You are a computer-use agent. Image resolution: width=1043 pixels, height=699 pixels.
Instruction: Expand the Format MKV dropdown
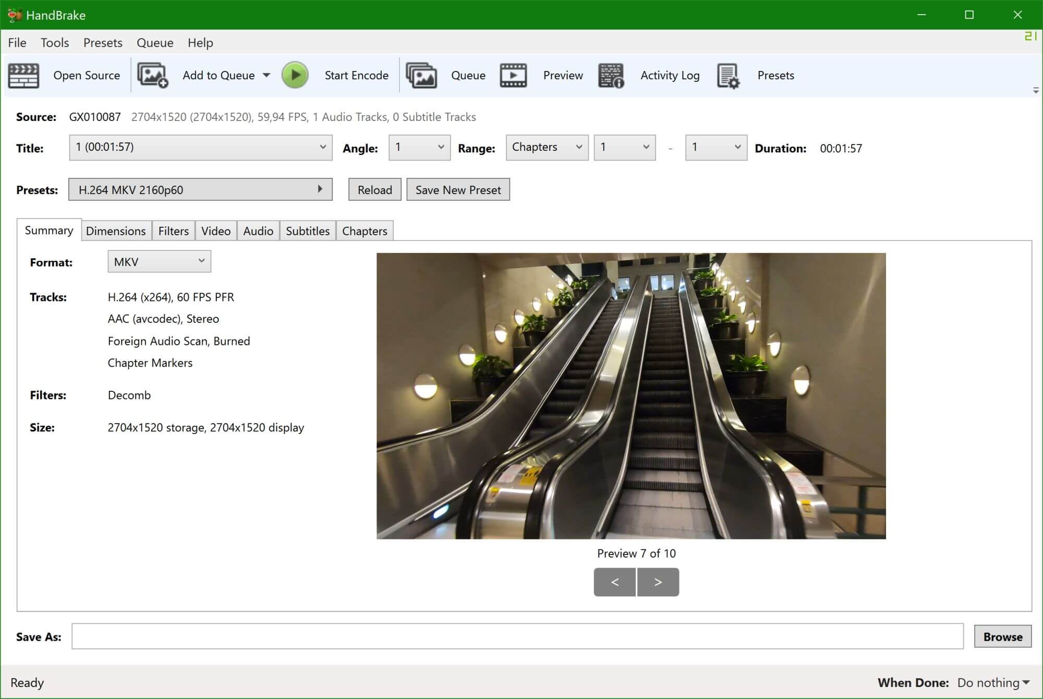(159, 261)
